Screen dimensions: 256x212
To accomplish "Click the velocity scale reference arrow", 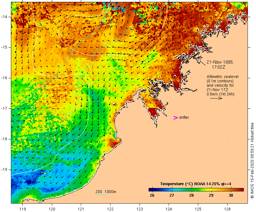I will (216, 98).
